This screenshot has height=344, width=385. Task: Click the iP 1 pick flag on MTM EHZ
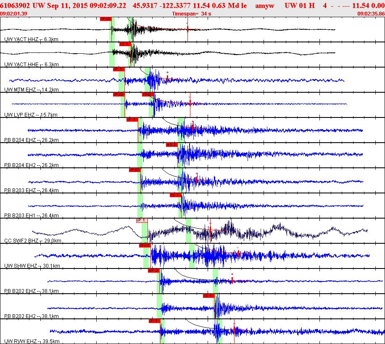pos(119,69)
